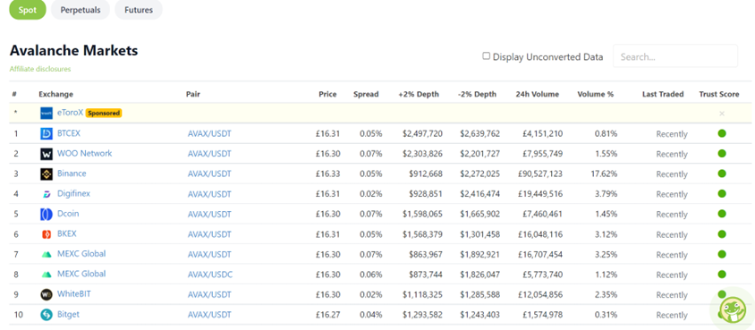Open the eToroX exchange link
The height and width of the screenshot is (330, 755).
click(71, 113)
